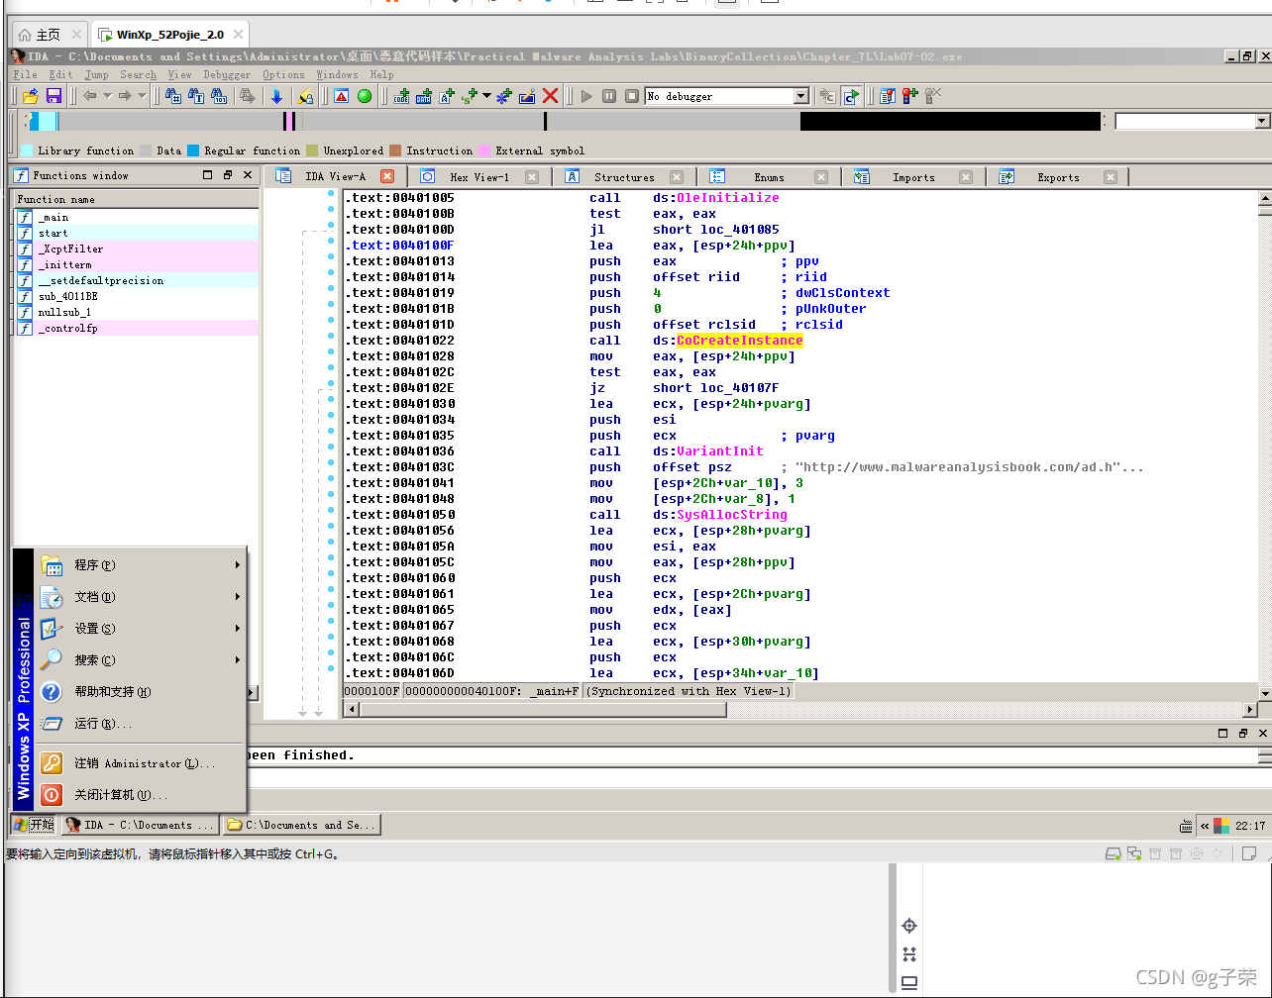Open the Options menu

coord(283,74)
